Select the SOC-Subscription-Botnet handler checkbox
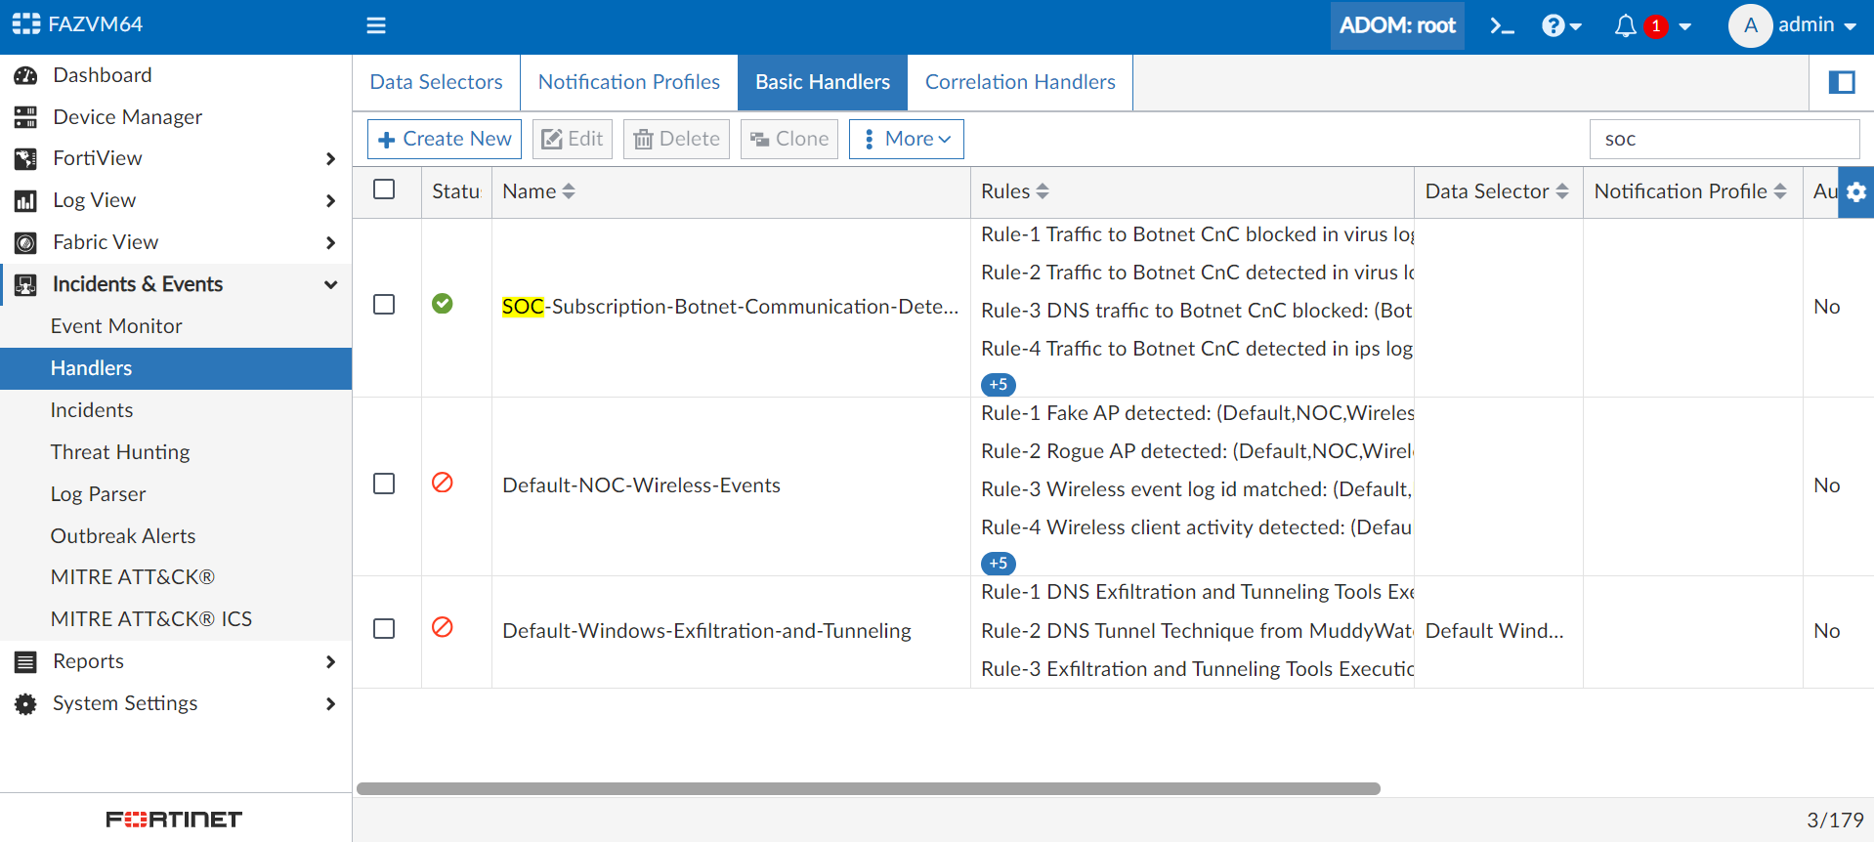Viewport: 1874px width, 842px height. coord(384,305)
